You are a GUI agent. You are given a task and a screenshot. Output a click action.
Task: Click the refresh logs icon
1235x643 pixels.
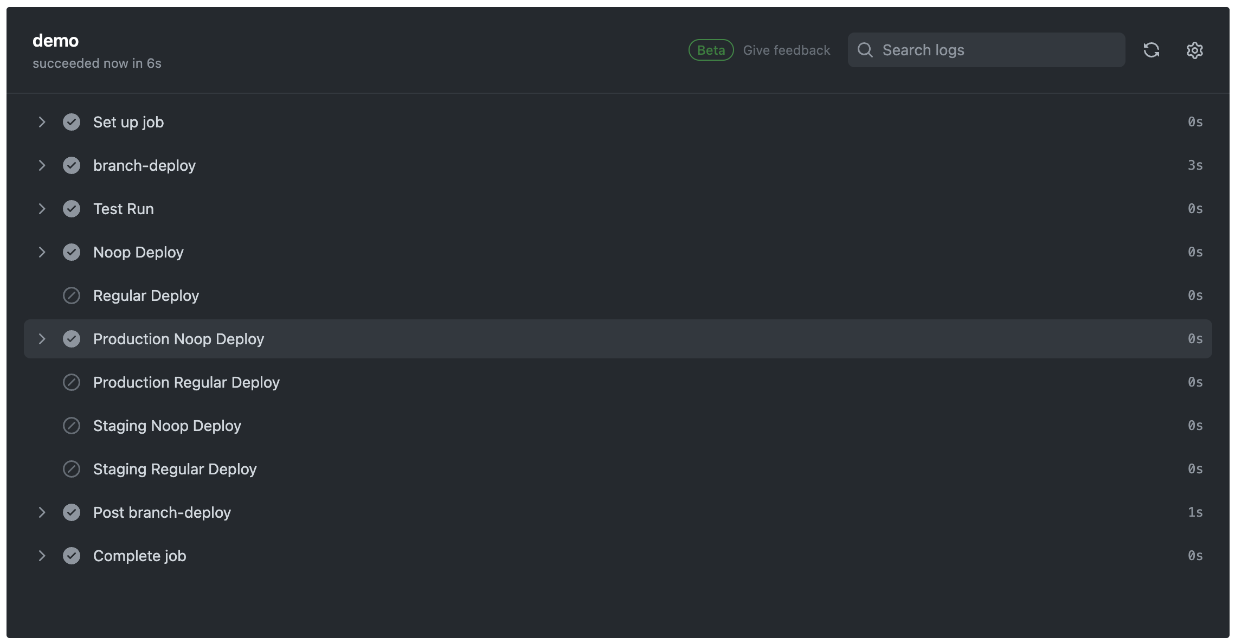1152,50
